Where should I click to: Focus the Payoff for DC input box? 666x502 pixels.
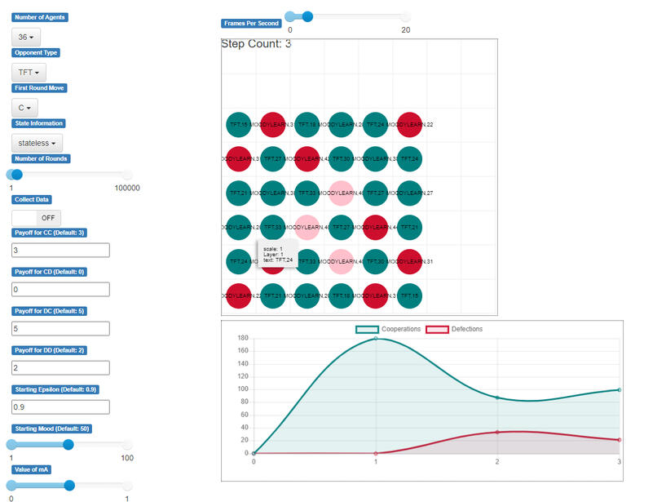[x=60, y=328]
